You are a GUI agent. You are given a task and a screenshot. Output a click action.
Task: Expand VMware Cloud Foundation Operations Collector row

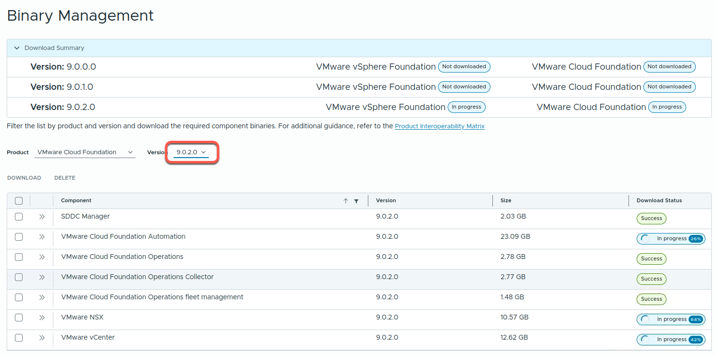tap(42, 277)
